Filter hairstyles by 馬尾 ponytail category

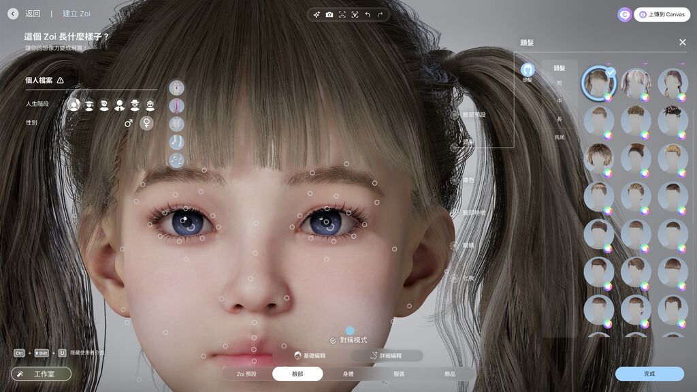point(560,137)
